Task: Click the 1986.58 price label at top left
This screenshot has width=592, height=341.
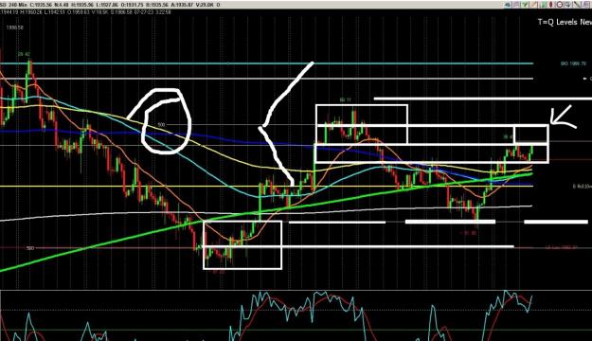Action: 15,27
